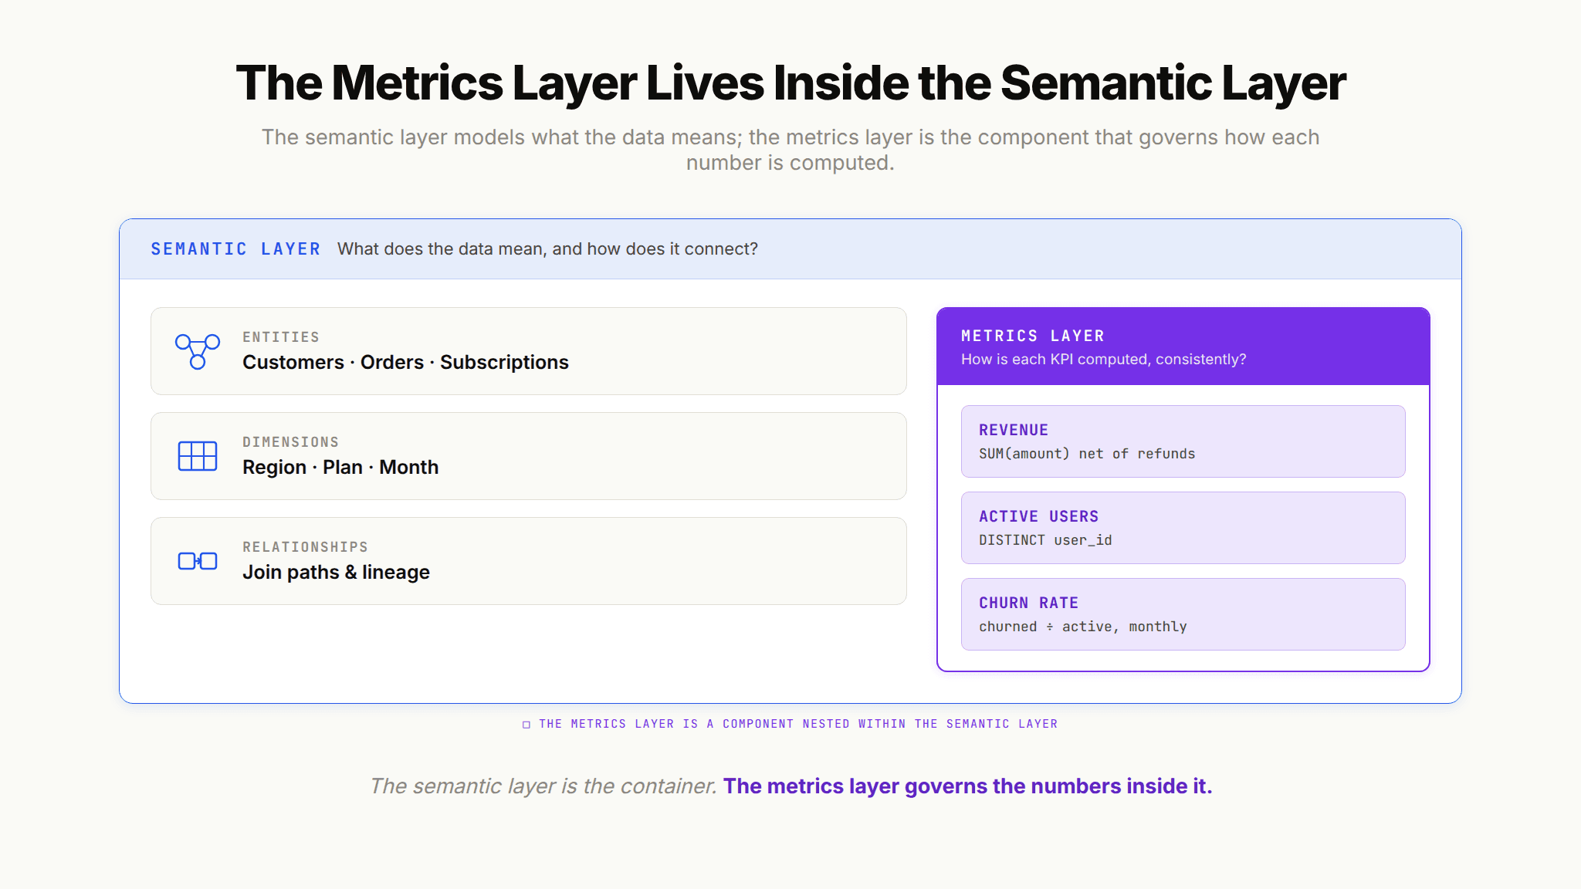The height and width of the screenshot is (889, 1581).
Task: Click 'How is each KPI computed, consistently?'
Action: click(x=1103, y=359)
